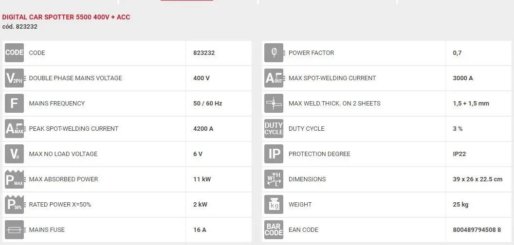Screen dimensions: 514x245
Task: Click the double phase mains voltage icon
Action: [15, 78]
